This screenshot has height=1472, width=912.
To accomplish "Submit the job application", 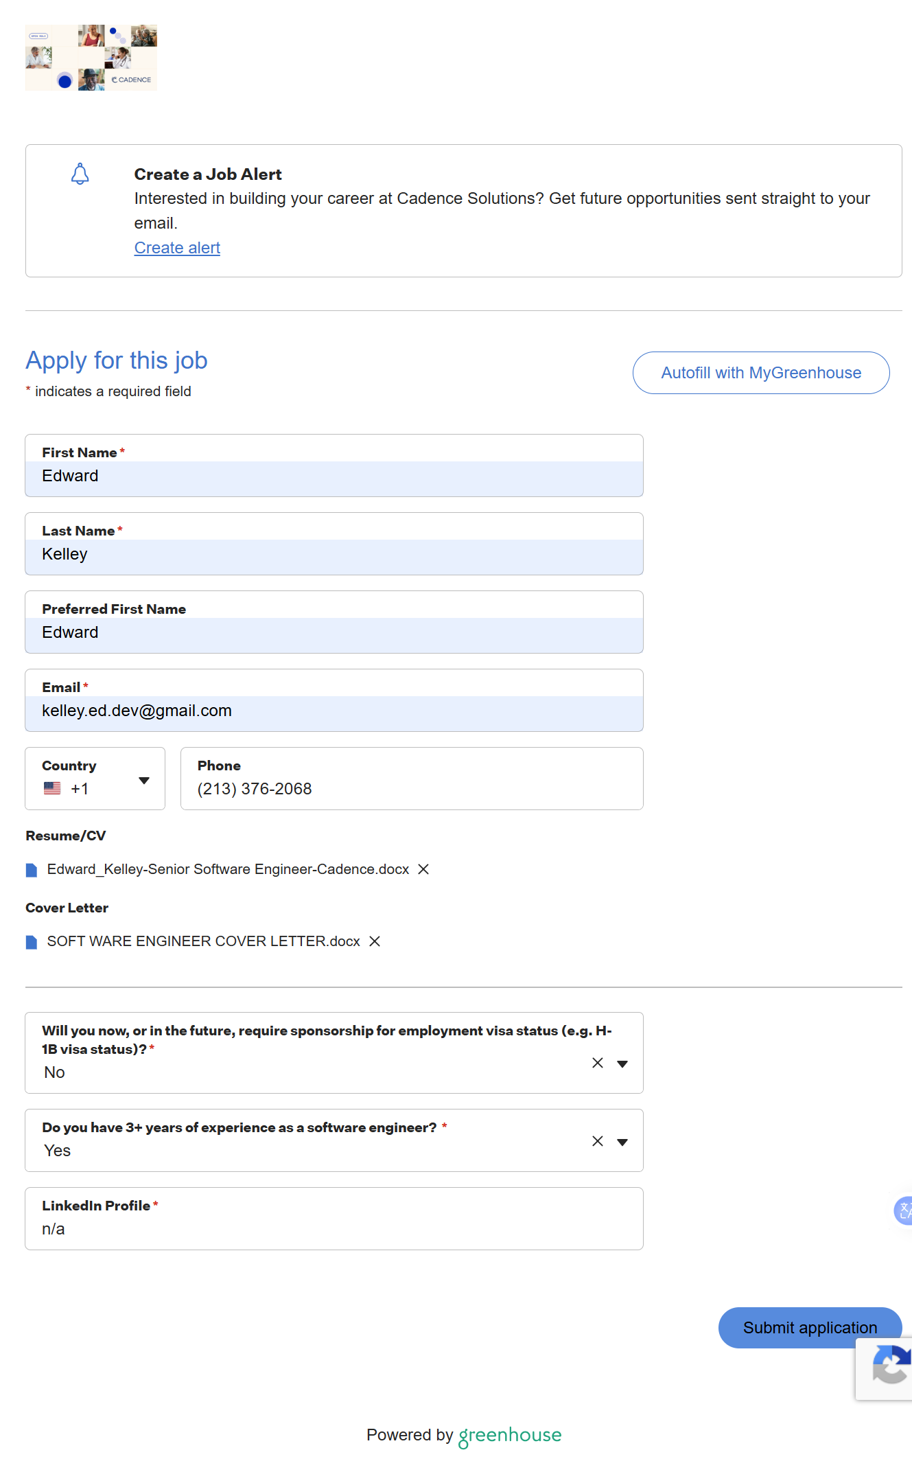I will tap(809, 1327).
